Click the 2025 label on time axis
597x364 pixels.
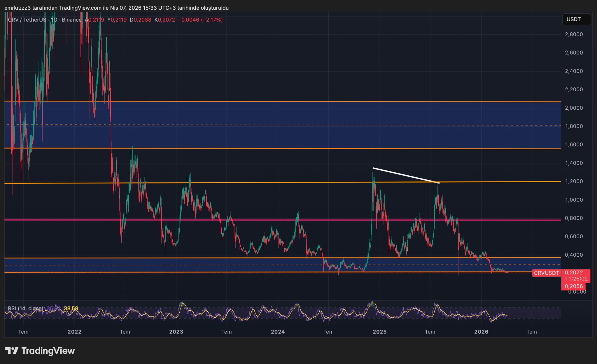pos(379,332)
